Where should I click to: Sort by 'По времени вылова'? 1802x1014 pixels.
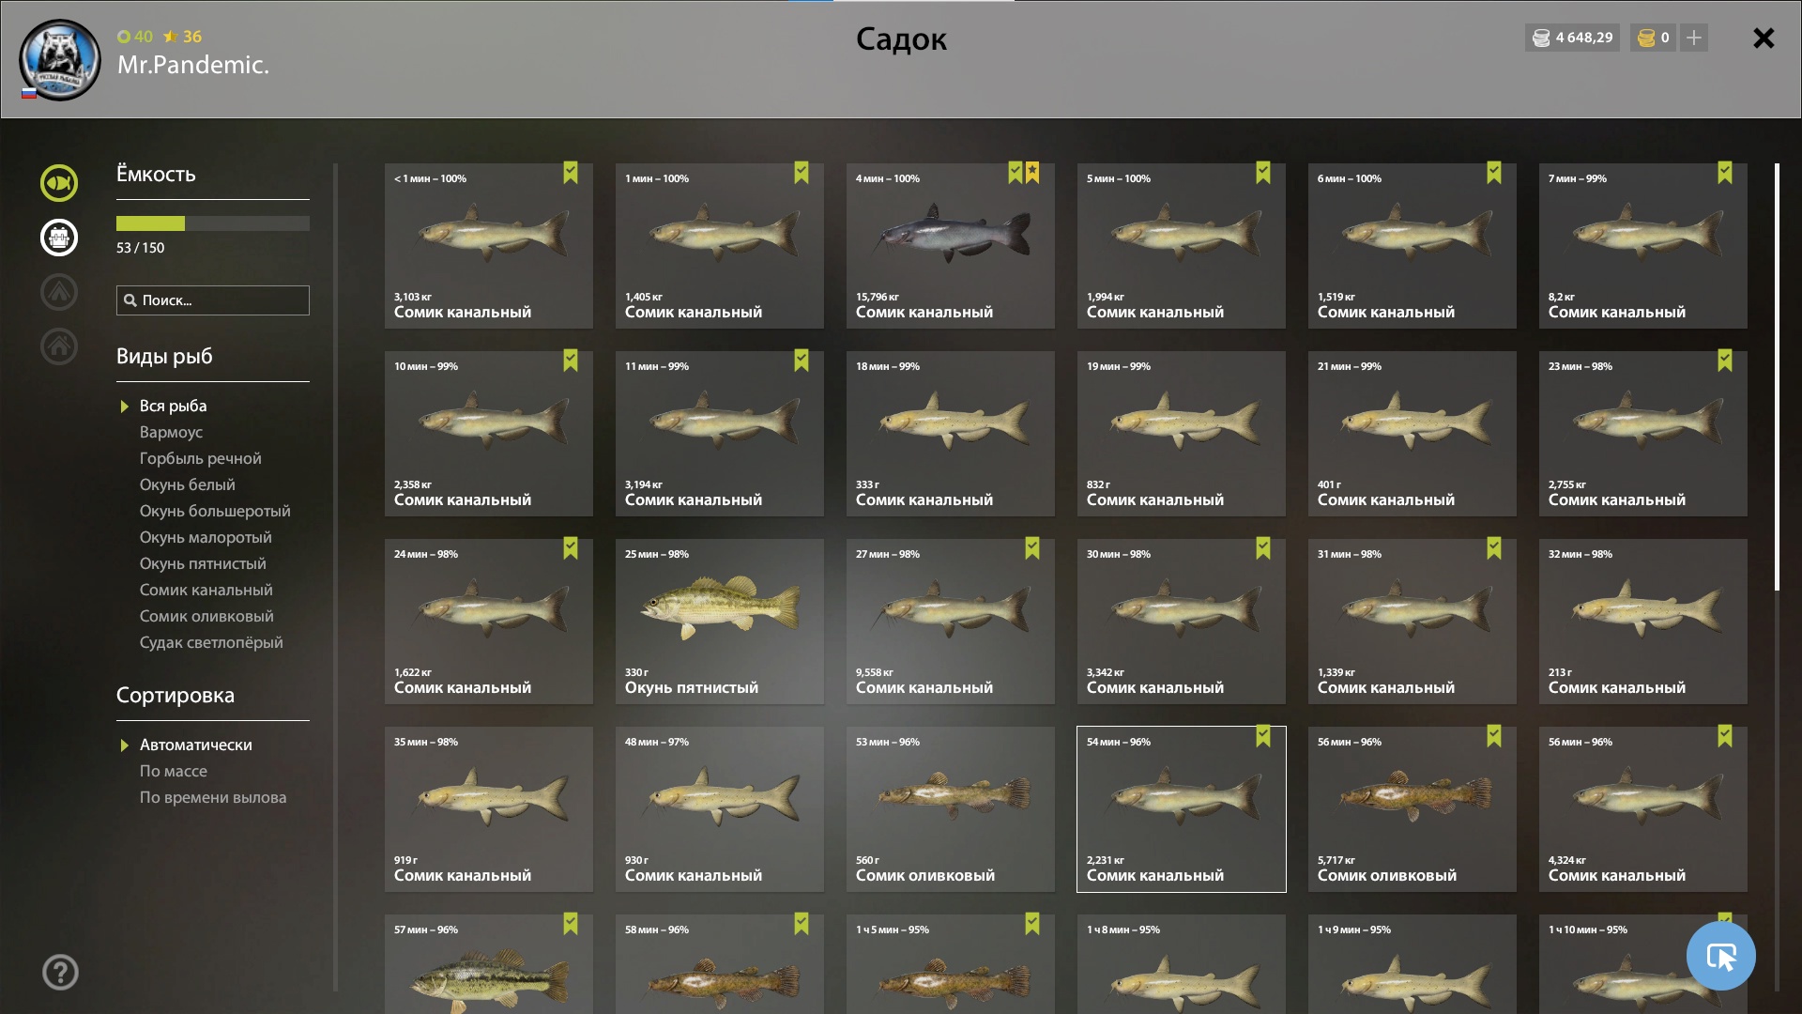213,797
